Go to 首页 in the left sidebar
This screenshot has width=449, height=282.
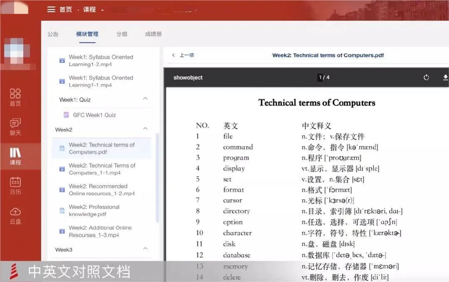pos(15,97)
